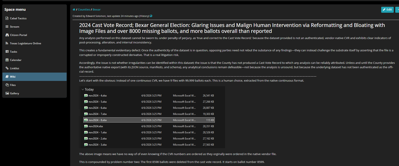Click the Linklist chain icon

(7, 68)
